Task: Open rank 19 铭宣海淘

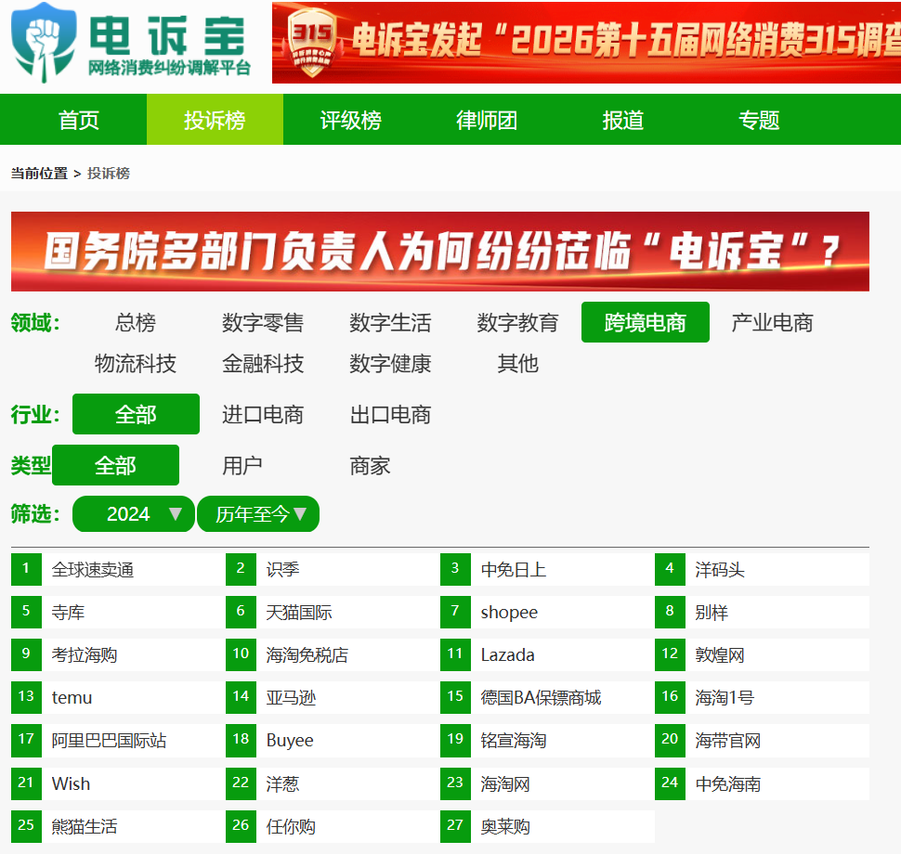Action: 548,741
